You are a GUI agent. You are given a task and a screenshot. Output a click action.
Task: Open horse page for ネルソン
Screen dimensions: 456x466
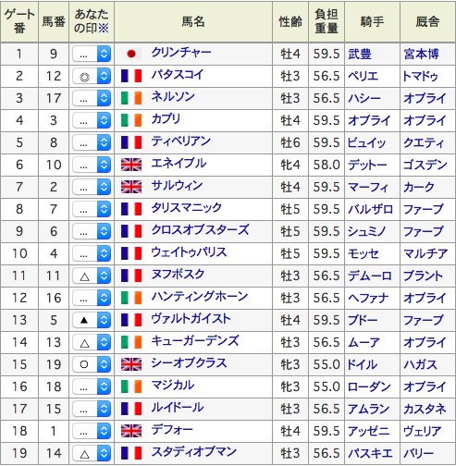pos(173,97)
